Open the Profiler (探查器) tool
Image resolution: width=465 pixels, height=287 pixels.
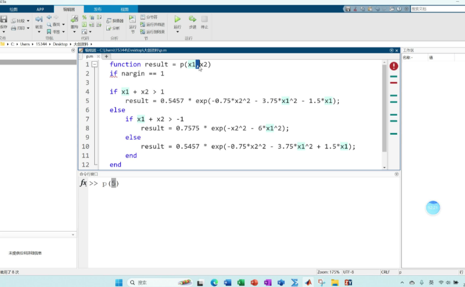[114, 20]
